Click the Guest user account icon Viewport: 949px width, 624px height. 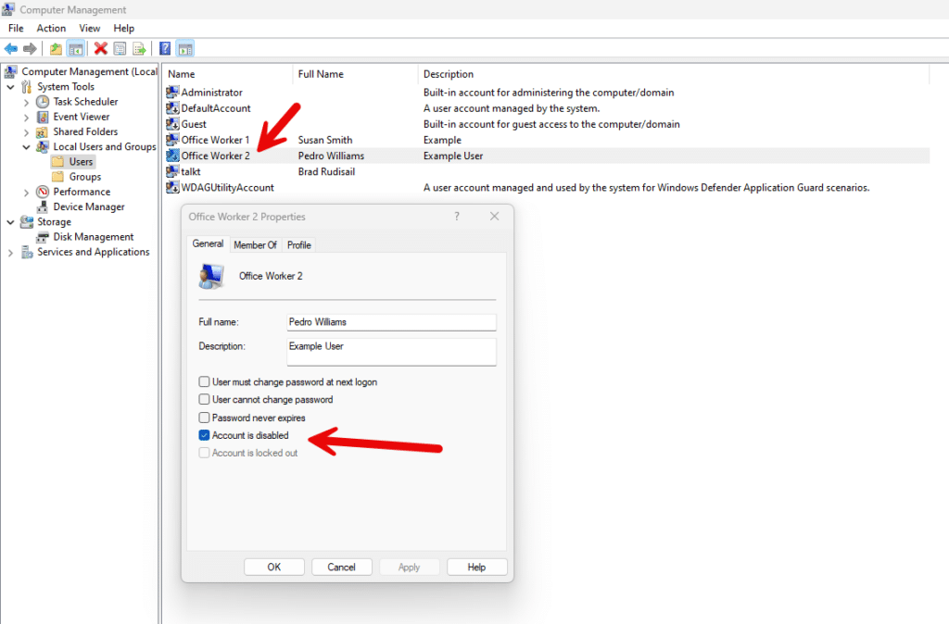pos(172,124)
